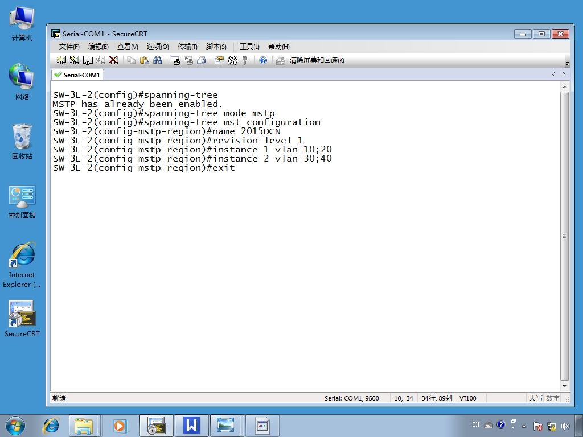The width and height of the screenshot is (583, 437).
Task: Click the Connect toolbar icon
Action: pos(61,60)
